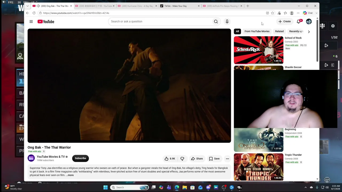Play the Ong Bak 2 thumbnail
This screenshot has height=192, width=342.
pos(258,140)
